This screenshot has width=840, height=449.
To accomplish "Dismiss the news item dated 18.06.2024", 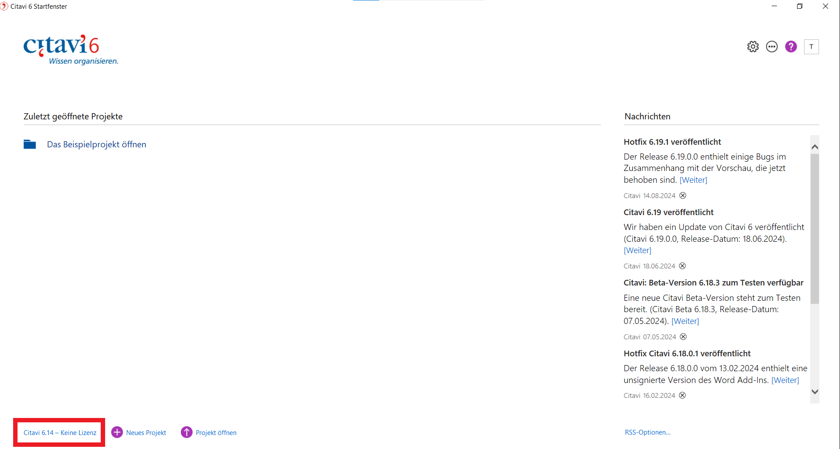I will click(682, 266).
